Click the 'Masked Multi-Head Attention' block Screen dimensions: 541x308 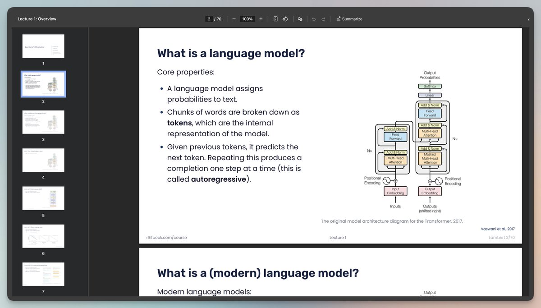430,158
